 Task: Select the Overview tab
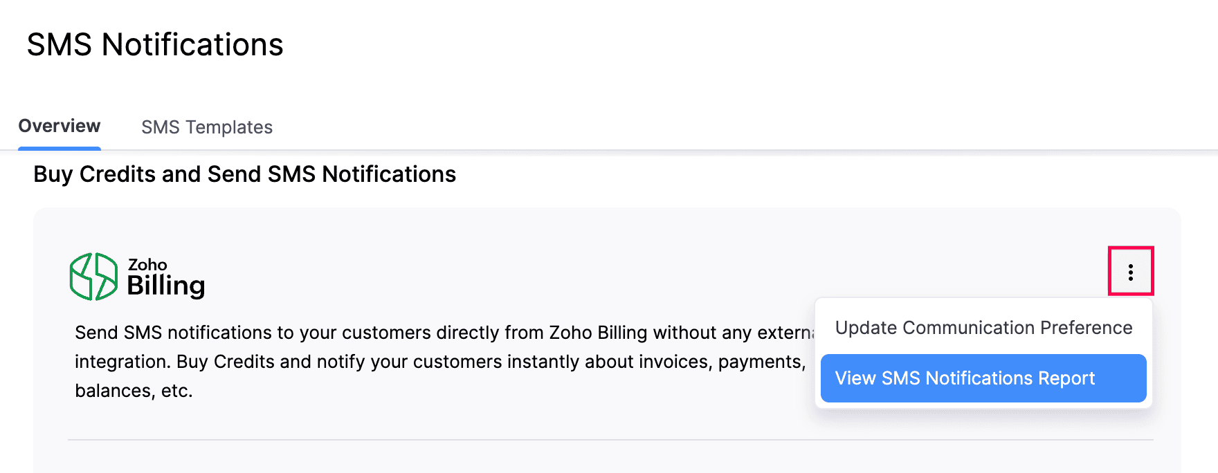pos(60,126)
